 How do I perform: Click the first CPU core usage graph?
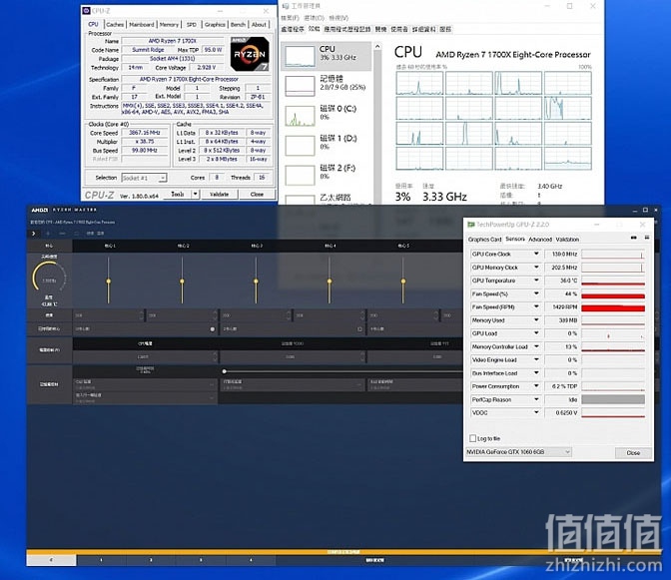click(x=419, y=83)
